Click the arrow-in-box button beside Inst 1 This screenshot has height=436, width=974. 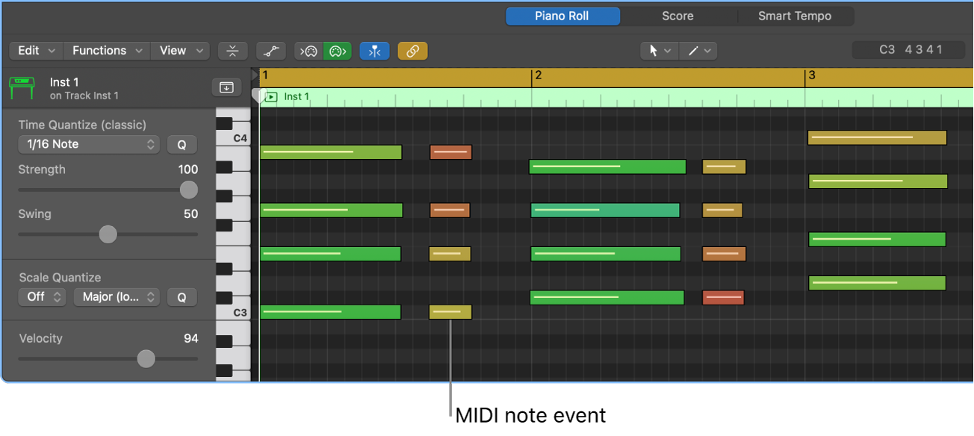226,87
